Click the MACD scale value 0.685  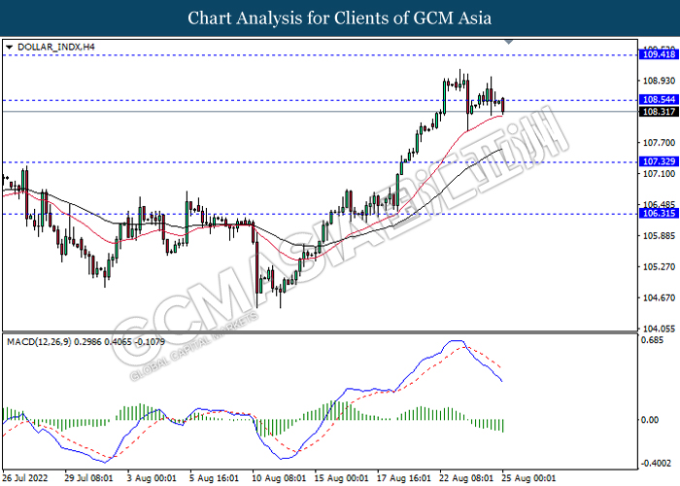pyautogui.click(x=653, y=340)
